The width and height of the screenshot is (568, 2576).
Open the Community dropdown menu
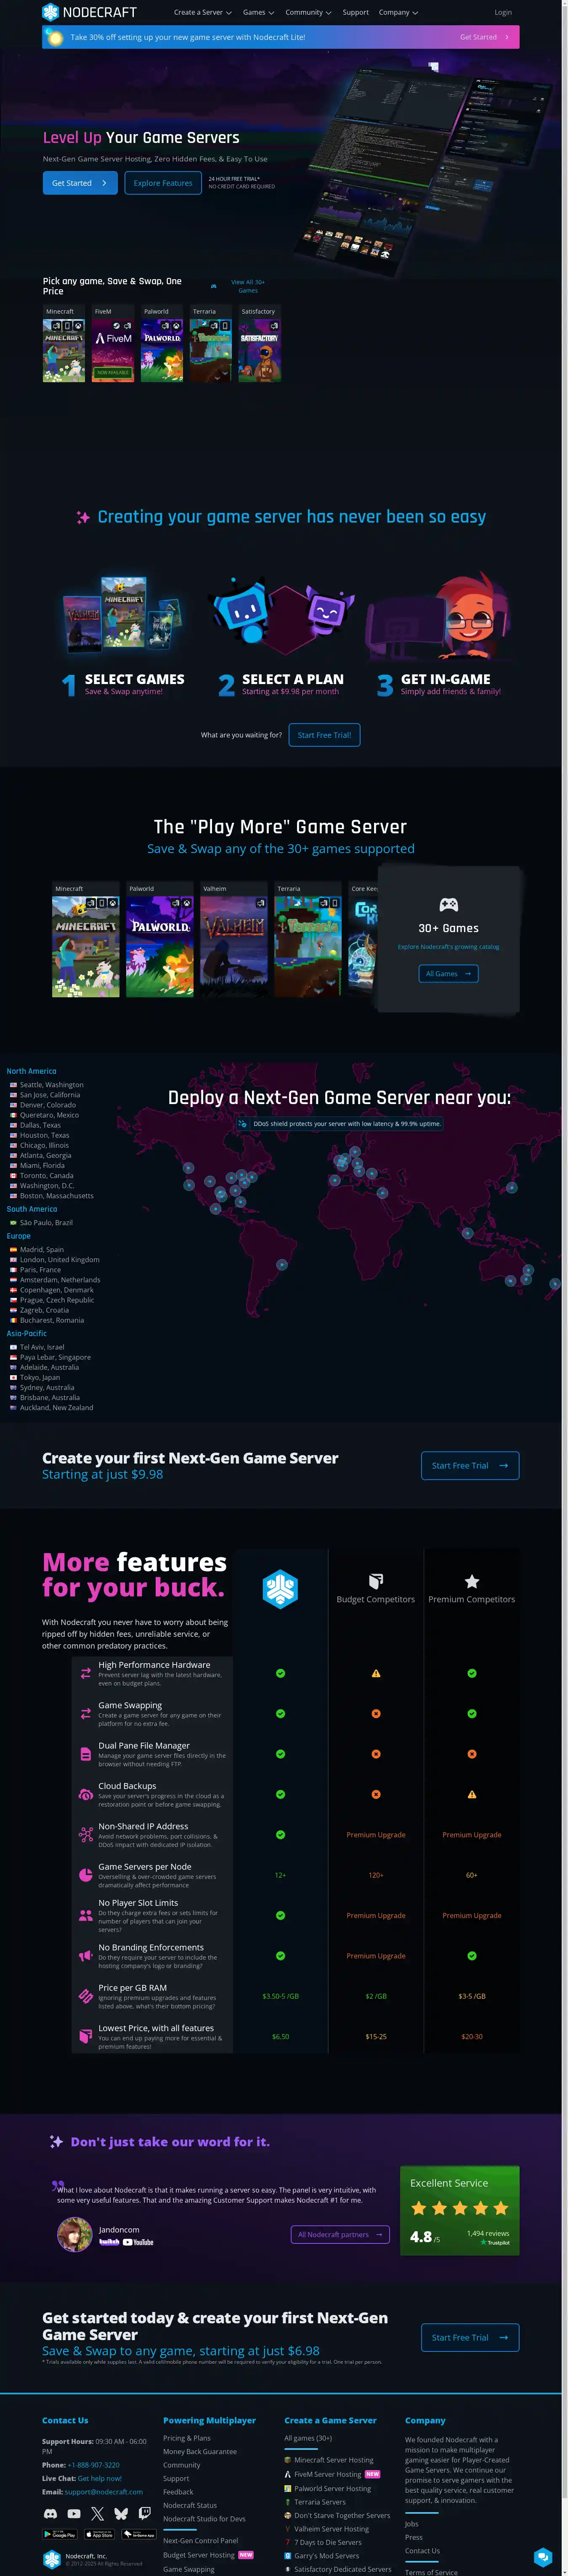click(x=308, y=13)
